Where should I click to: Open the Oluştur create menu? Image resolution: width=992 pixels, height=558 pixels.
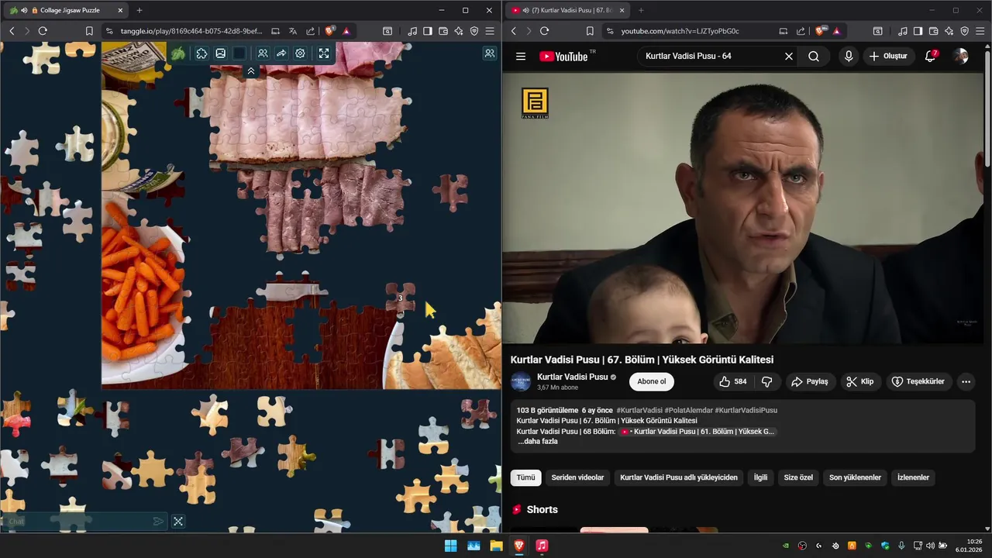[x=888, y=57]
